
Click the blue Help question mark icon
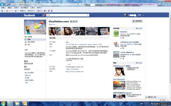[45, 11]
